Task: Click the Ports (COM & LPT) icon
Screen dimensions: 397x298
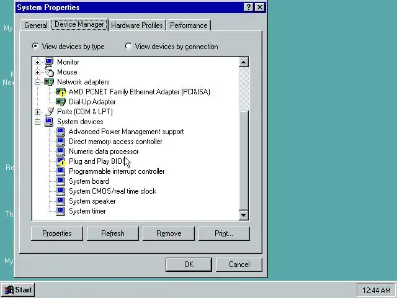Action: coord(49,112)
